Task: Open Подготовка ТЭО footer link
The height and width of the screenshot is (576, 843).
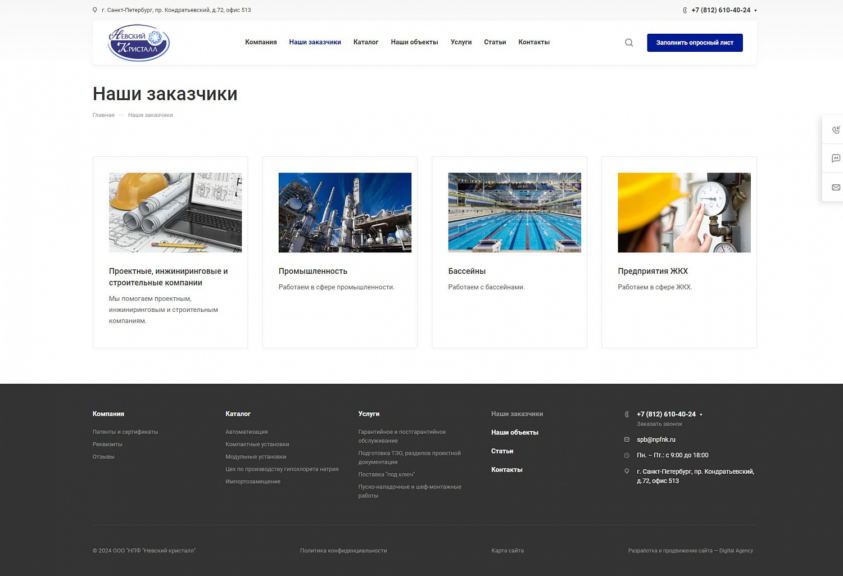Action: click(x=410, y=458)
